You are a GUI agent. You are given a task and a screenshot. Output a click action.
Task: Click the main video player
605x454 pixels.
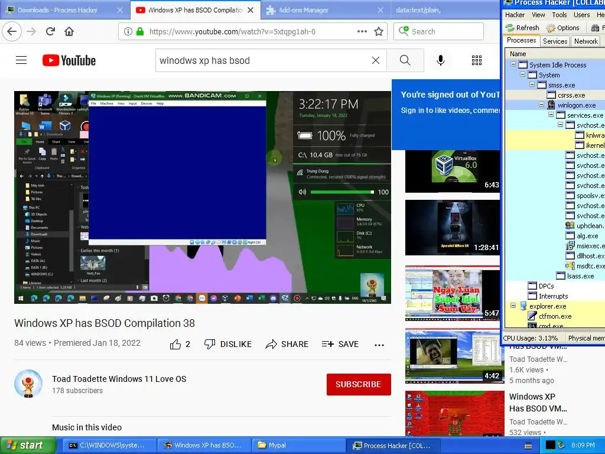pos(203,197)
